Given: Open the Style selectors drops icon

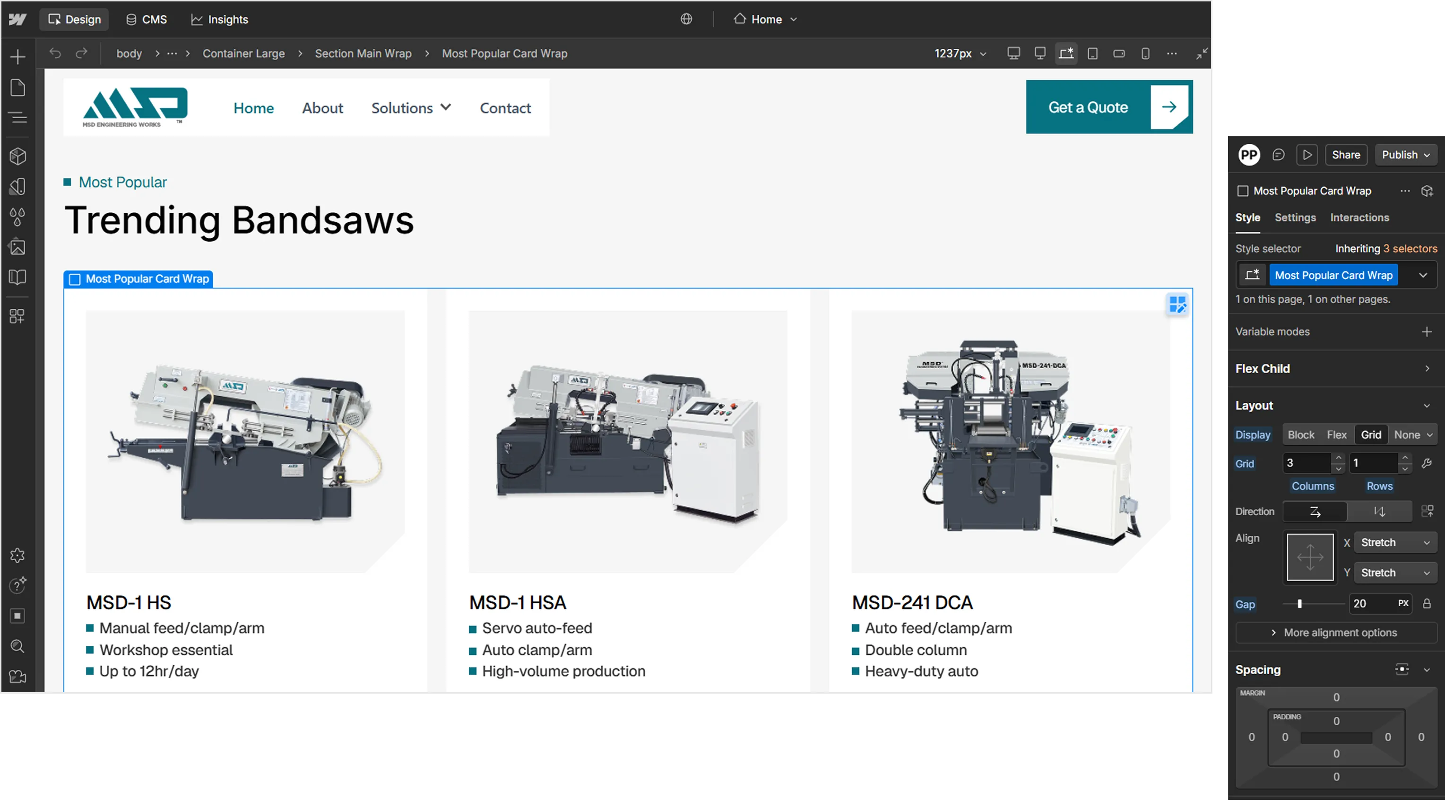Looking at the screenshot, I should point(17,217).
